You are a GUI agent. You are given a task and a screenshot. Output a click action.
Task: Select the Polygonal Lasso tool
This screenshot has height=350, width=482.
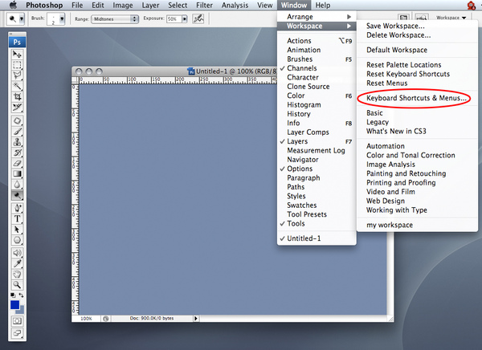[x=17, y=75]
